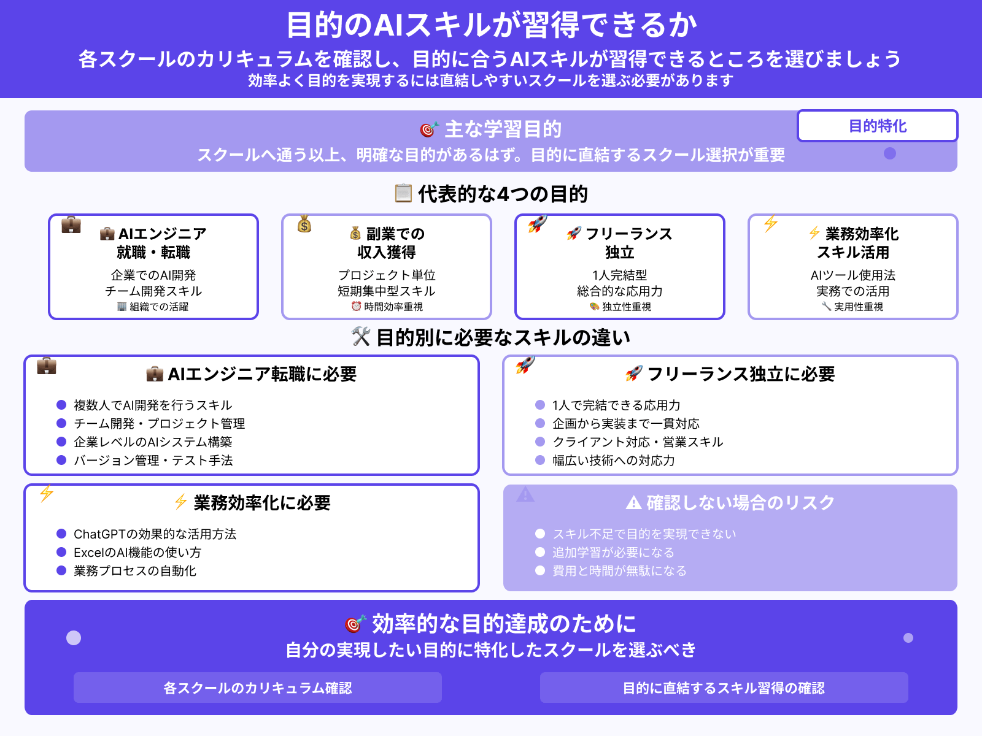Select the AIツール使用法 line on the 業務効率化 card
Image resolution: width=982 pixels, height=736 pixels.
click(853, 275)
